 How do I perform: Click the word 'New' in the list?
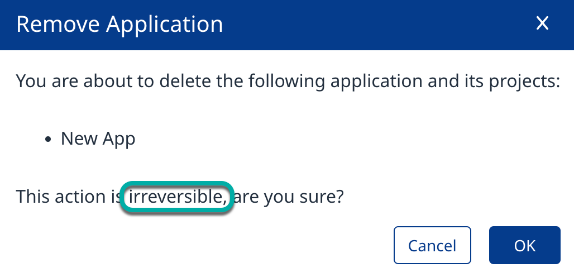pyautogui.click(x=77, y=138)
